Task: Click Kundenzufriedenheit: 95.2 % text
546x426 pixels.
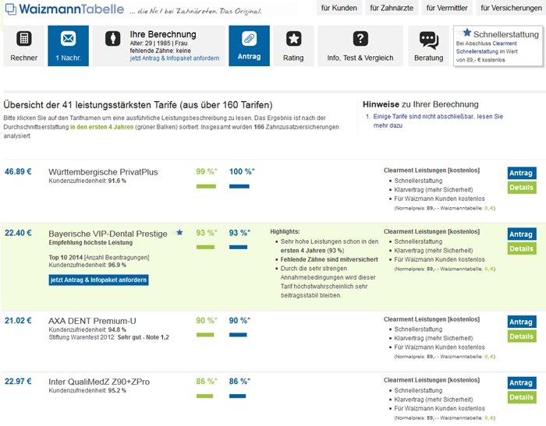Action: [87, 390]
